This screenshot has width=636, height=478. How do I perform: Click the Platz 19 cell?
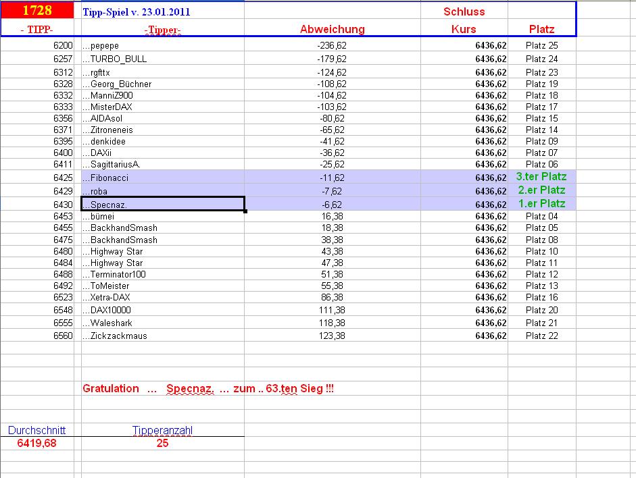[x=541, y=84]
